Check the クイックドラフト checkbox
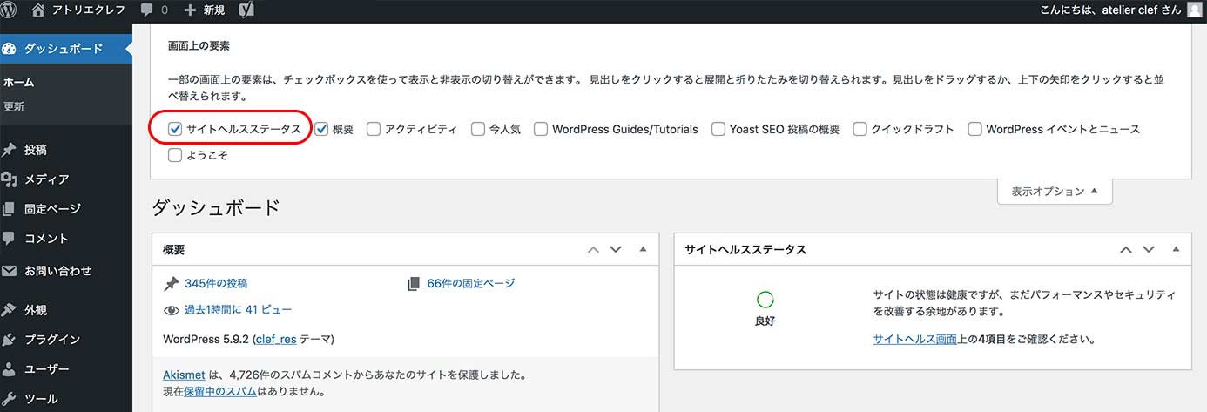Image resolution: width=1207 pixels, height=412 pixels. [x=860, y=129]
